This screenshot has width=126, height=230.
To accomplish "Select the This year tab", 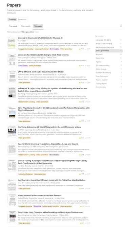I will [38, 26].
